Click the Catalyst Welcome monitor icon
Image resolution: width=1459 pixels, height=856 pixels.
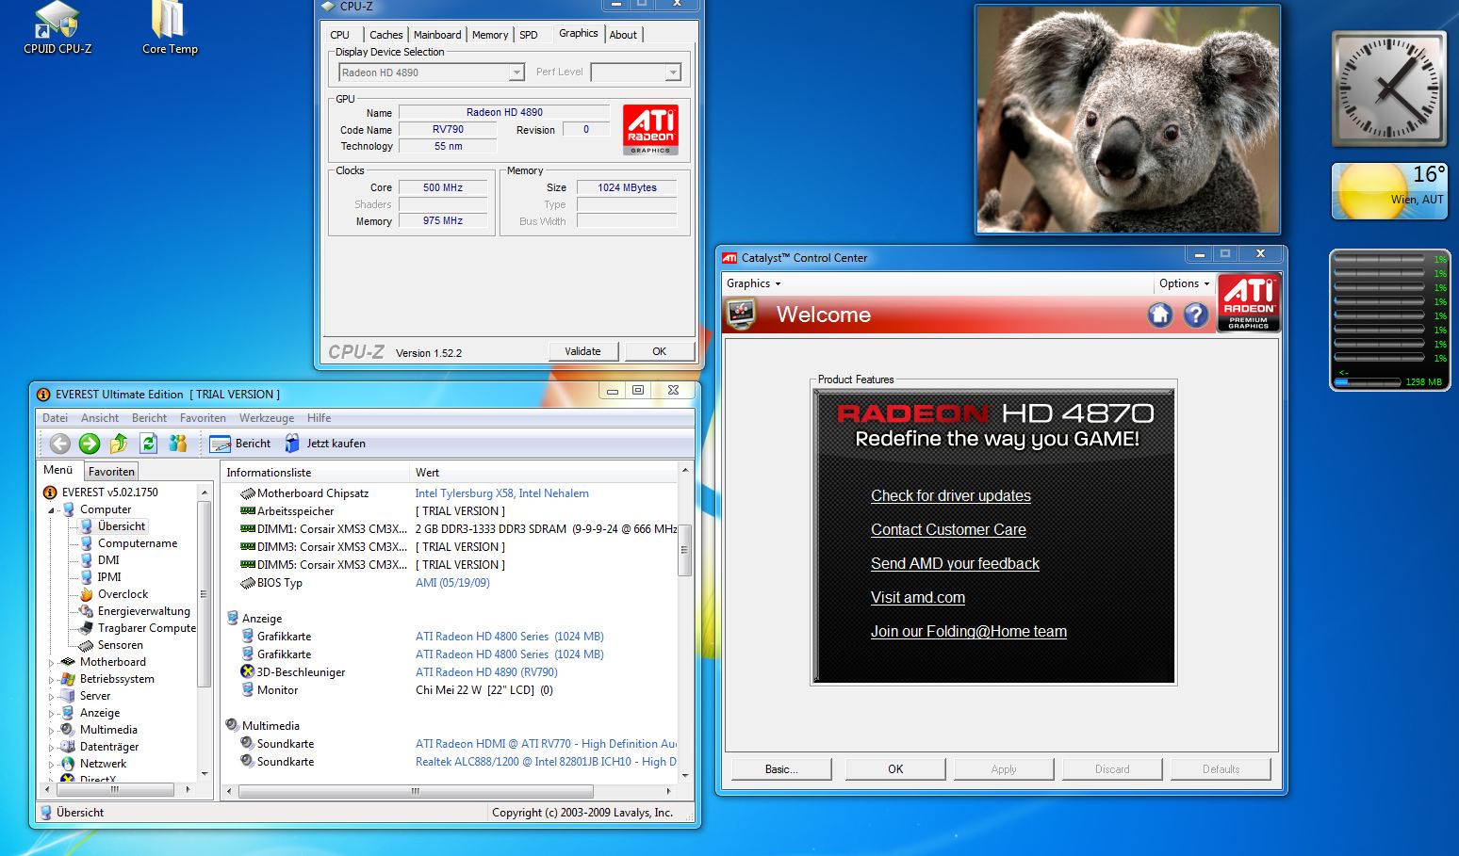coord(743,315)
